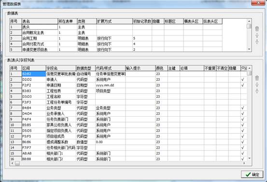Click the right arrow of the field list's horizontal scrollbar

[244, 164]
